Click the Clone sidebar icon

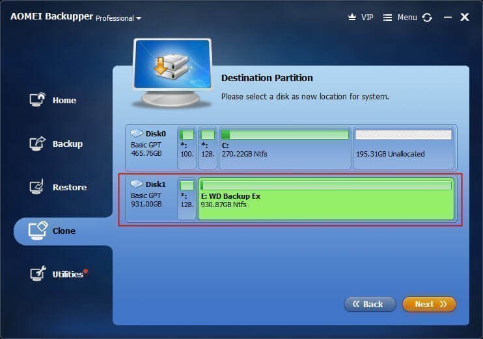[38, 231]
